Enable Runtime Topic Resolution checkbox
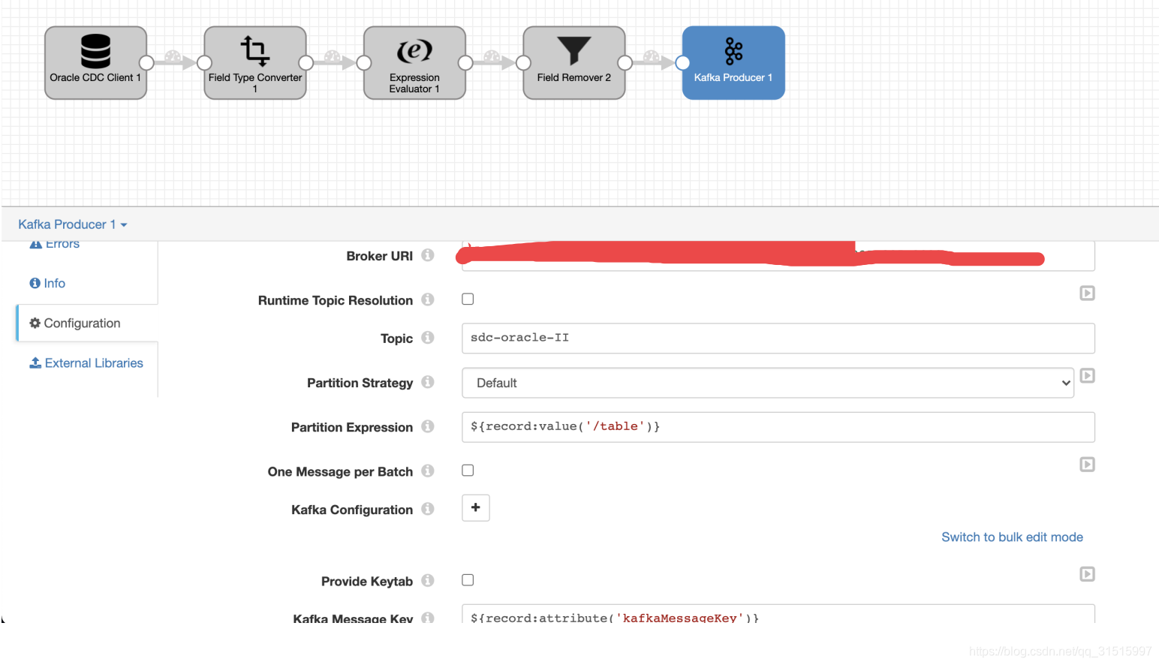 coord(468,299)
